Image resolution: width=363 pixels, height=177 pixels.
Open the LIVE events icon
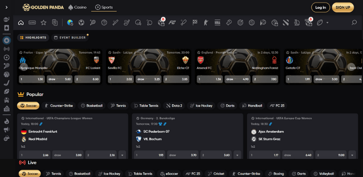coord(32,22)
